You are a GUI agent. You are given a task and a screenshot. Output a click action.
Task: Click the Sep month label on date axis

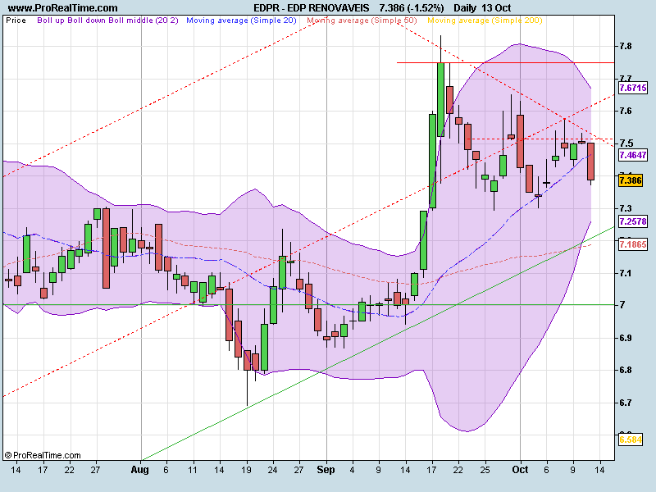tap(326, 470)
